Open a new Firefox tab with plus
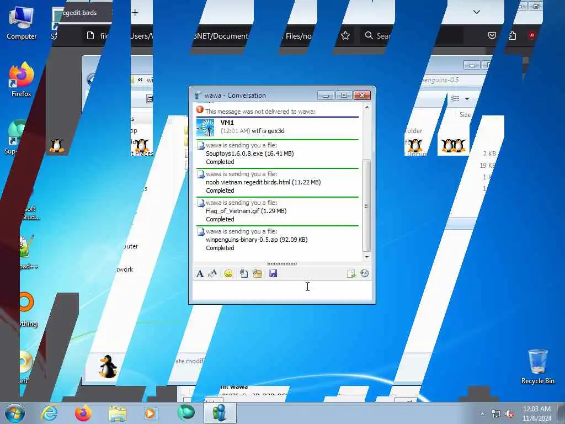Screen dimensions: 565x424 point(135,13)
